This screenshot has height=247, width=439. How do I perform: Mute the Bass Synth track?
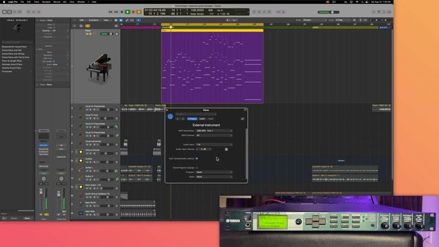(x=87, y=206)
